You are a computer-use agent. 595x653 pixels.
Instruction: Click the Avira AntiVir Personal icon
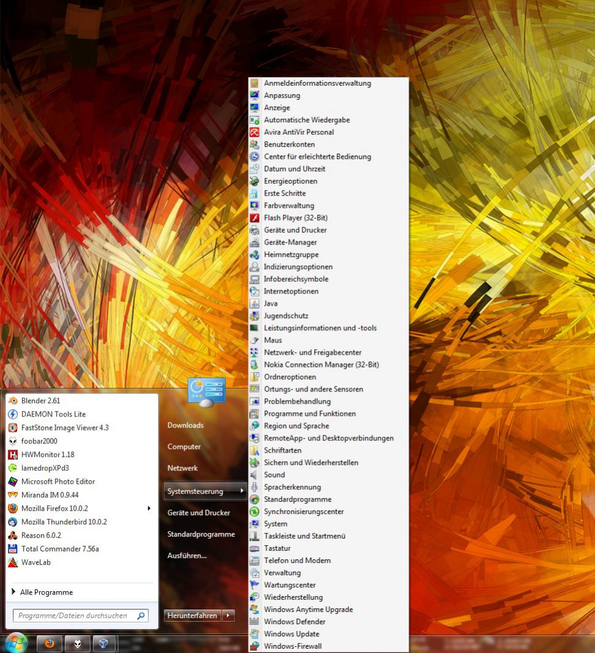[254, 132]
